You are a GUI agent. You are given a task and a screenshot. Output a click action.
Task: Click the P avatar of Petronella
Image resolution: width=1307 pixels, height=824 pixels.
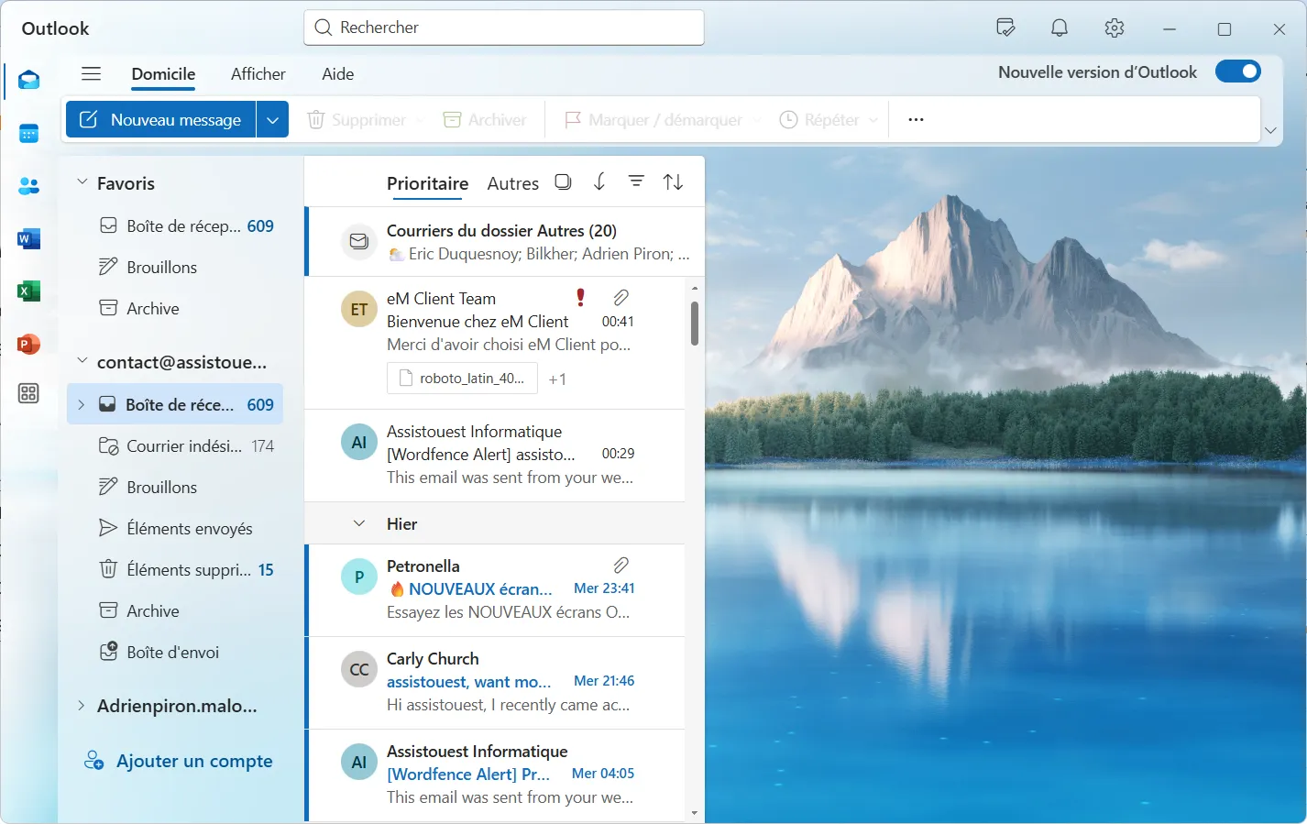click(359, 577)
